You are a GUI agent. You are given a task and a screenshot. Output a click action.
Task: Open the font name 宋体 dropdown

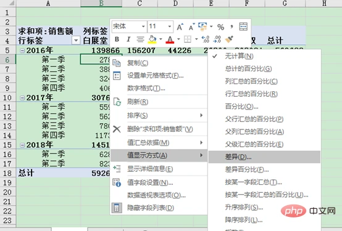pos(143,26)
